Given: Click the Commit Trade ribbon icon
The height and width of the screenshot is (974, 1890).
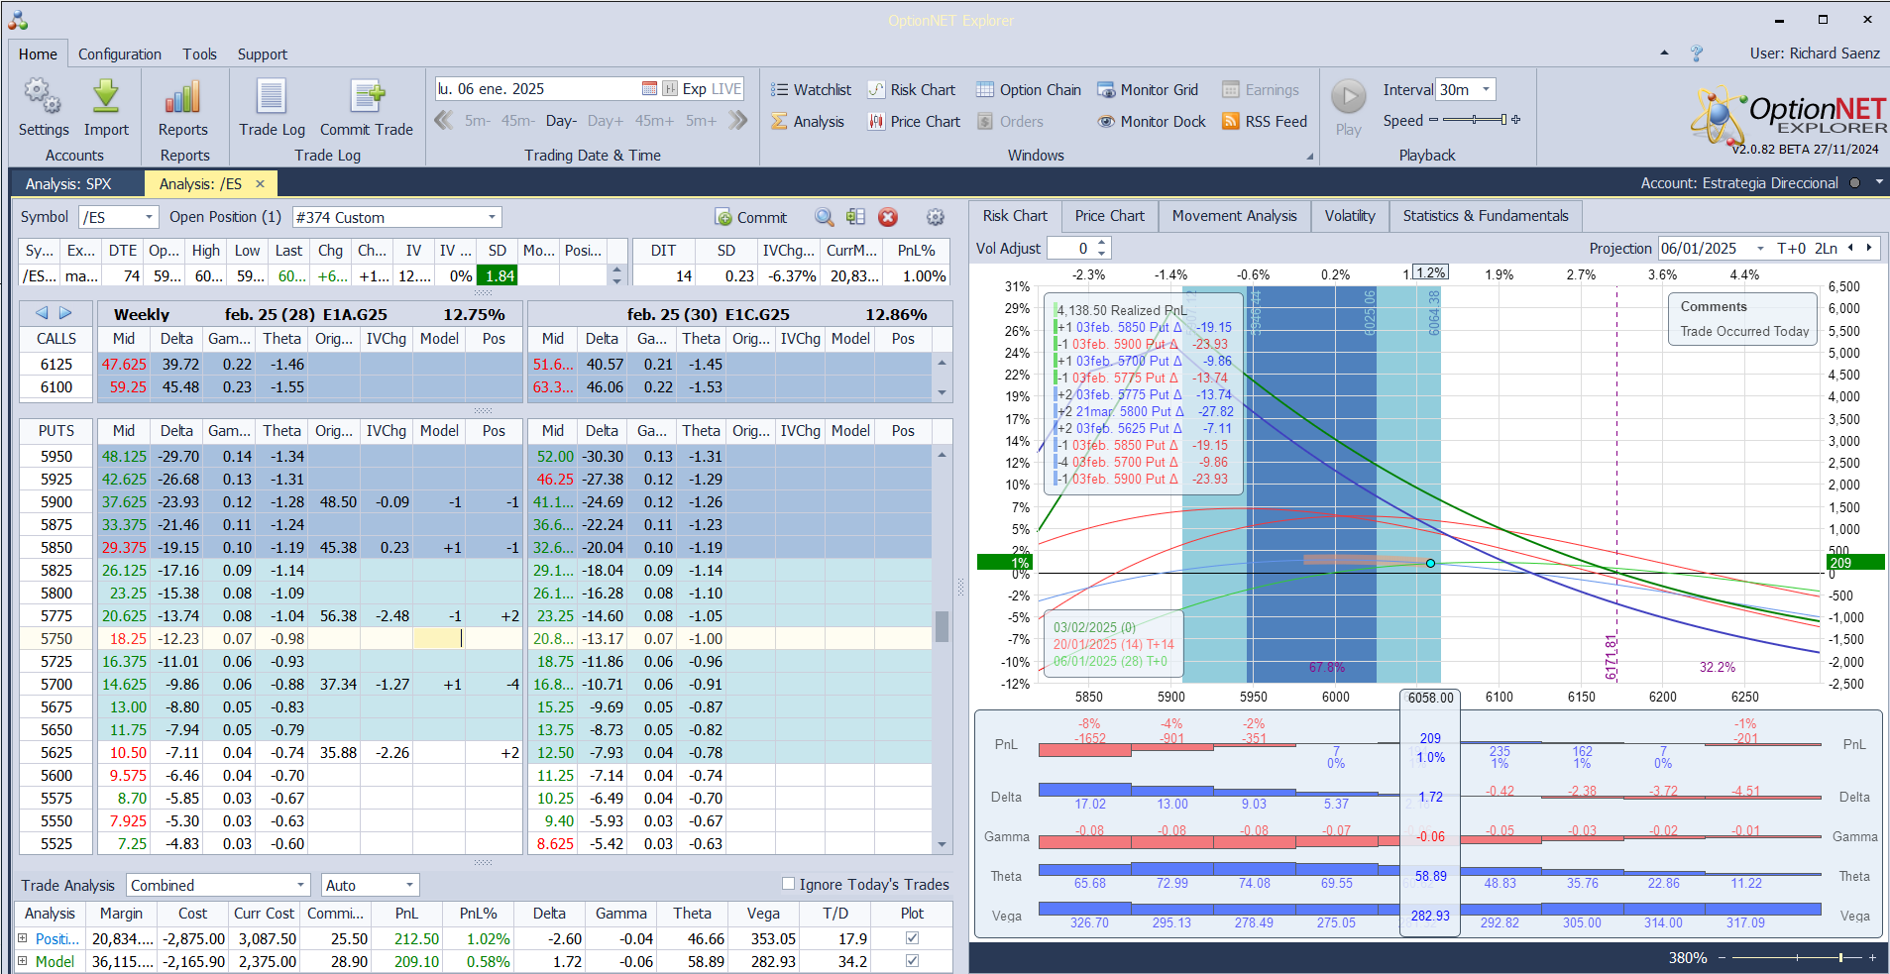Looking at the screenshot, I should (367, 96).
